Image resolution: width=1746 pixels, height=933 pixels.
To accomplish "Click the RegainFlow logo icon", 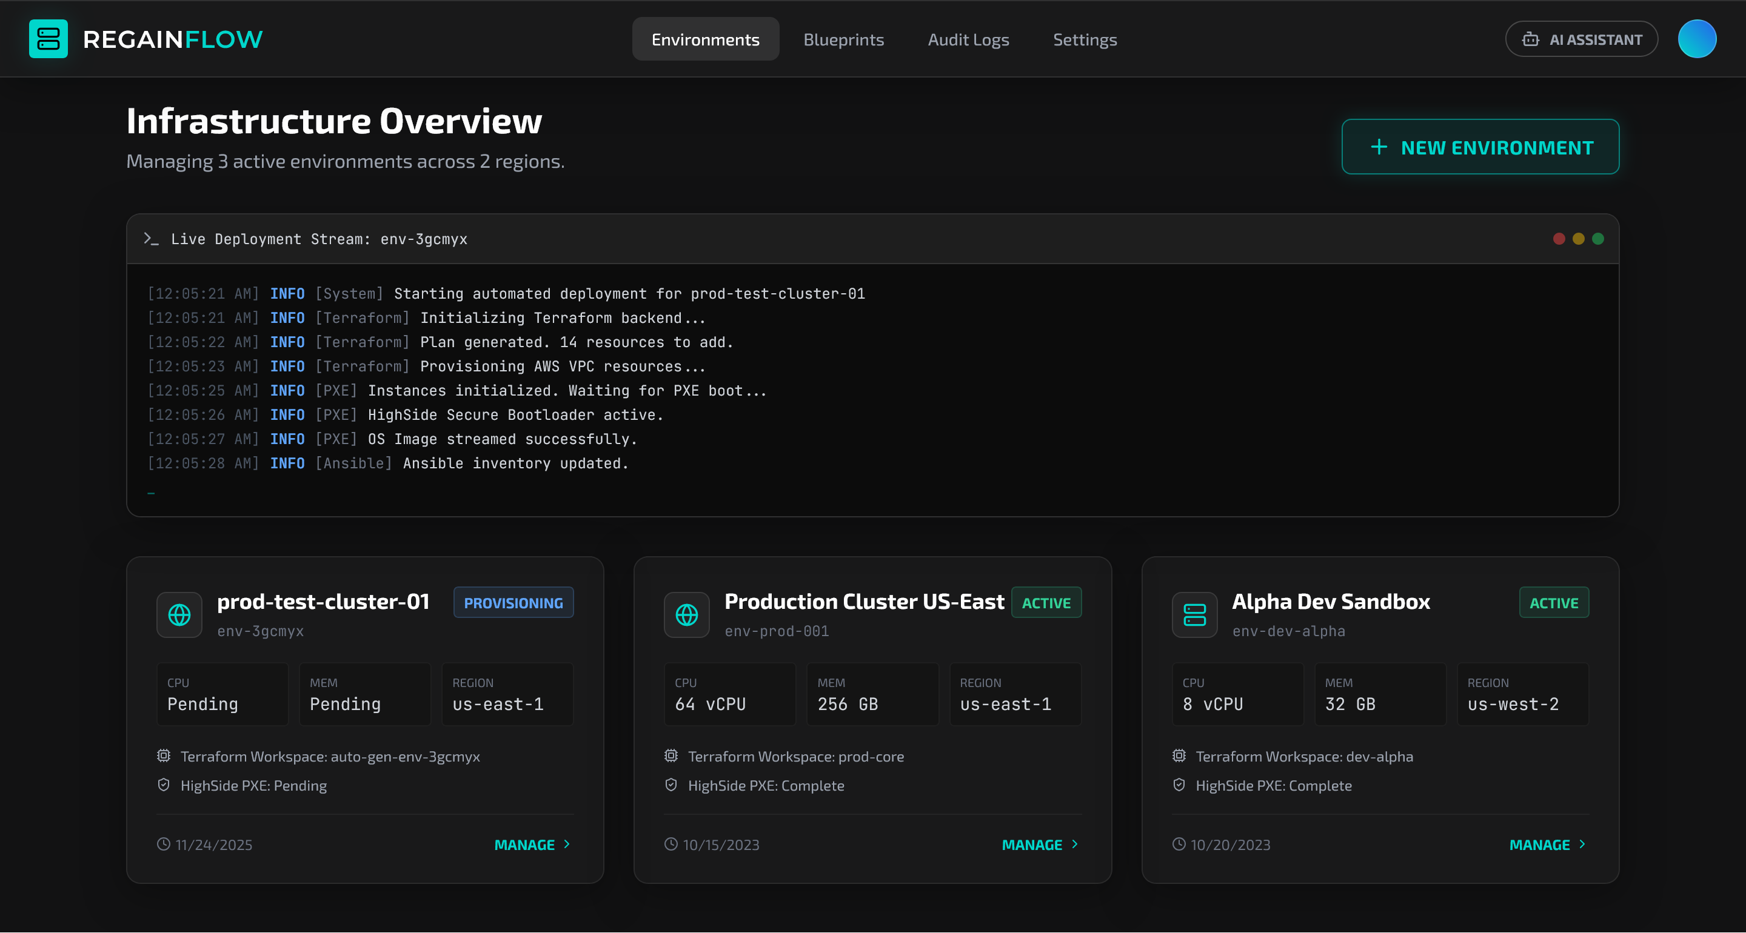I will click(x=48, y=39).
